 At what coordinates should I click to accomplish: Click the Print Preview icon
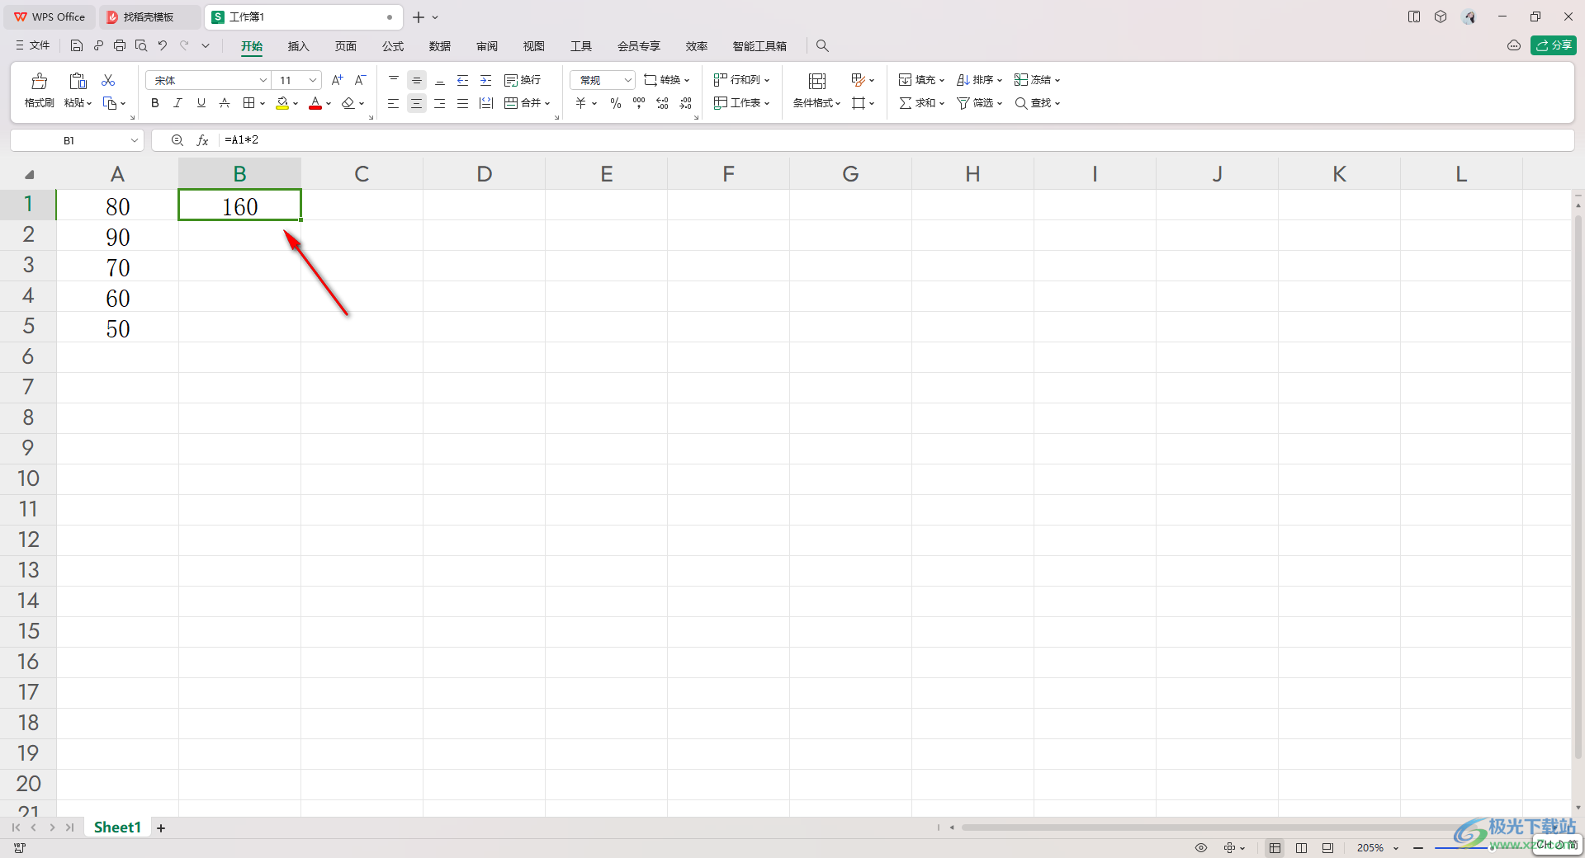point(141,45)
